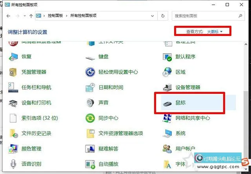Click the 疑难解答 label
The width and height of the screenshot is (251, 174).
click(x=108, y=149)
